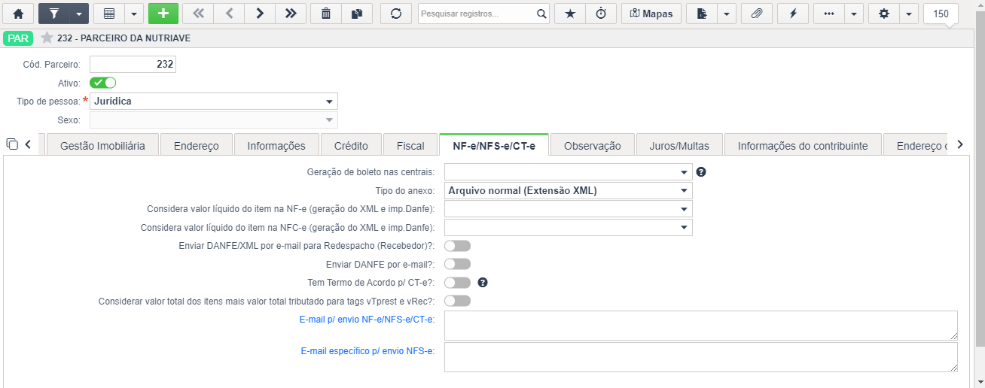Switch to the Fiscal tab
Image resolution: width=985 pixels, height=388 pixels.
(410, 146)
